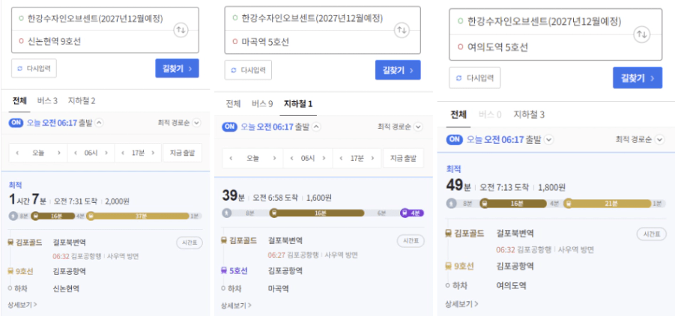Swap start and end in 여의도역 search

pos(641,34)
